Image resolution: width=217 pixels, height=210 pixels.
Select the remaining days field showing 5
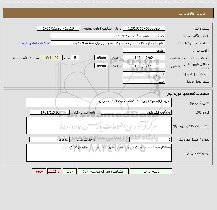click(75, 58)
